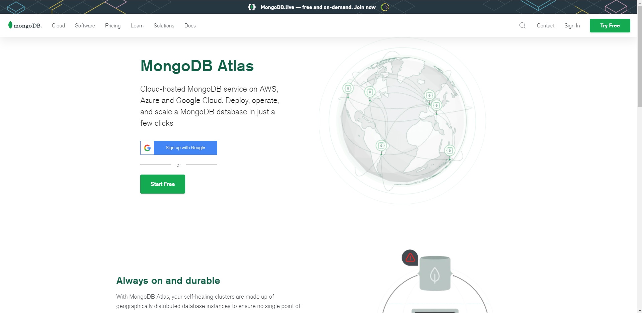Open the Cloud menu
This screenshot has height=313, width=642.
(x=58, y=26)
